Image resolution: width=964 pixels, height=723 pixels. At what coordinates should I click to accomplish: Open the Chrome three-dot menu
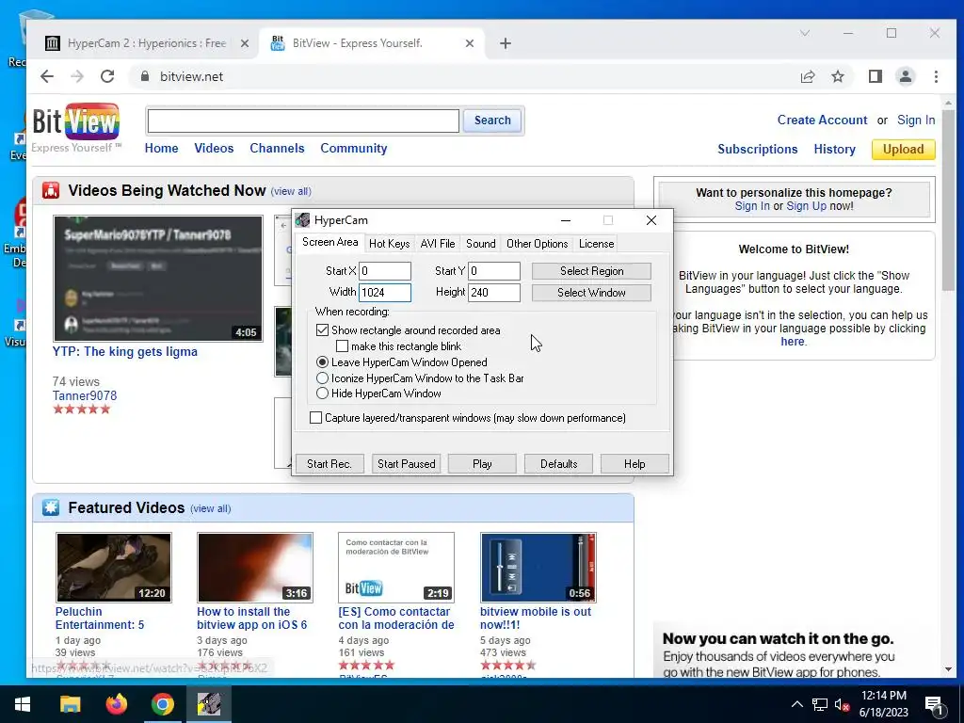tap(936, 76)
